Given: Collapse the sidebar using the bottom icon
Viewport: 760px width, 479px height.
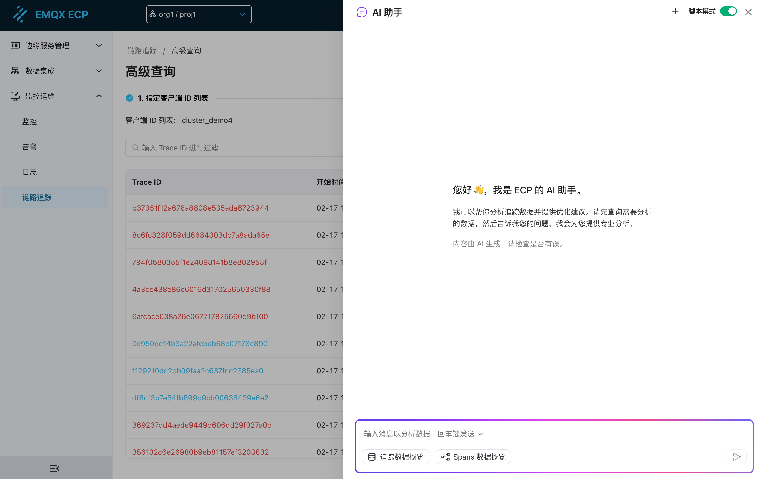Looking at the screenshot, I should pos(54,468).
